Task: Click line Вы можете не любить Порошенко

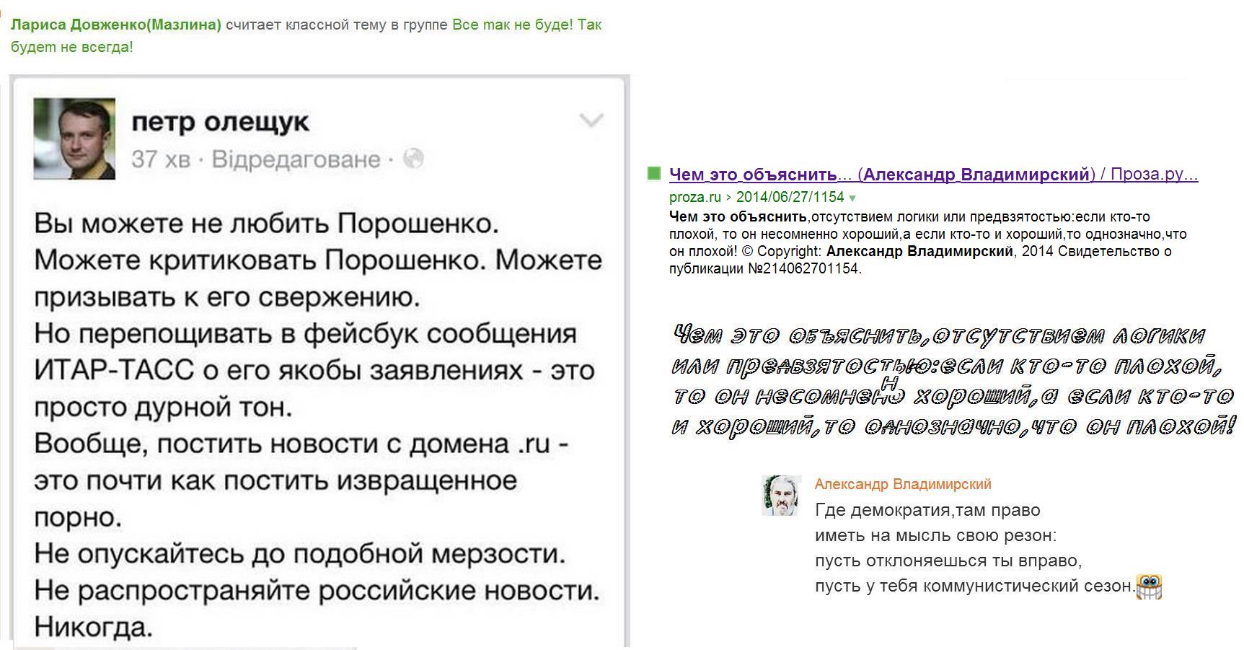Action: (267, 224)
